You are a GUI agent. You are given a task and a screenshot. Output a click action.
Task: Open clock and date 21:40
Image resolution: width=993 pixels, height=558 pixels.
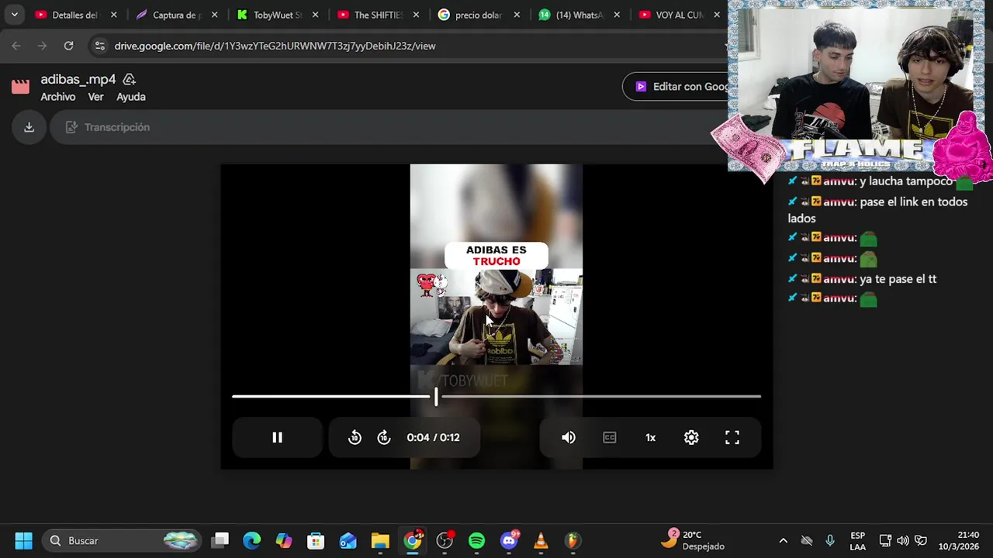pos(959,540)
